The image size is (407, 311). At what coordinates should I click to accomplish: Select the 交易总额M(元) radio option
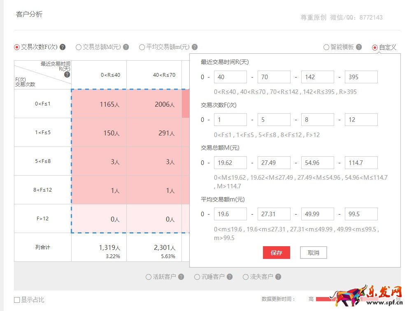pos(79,47)
